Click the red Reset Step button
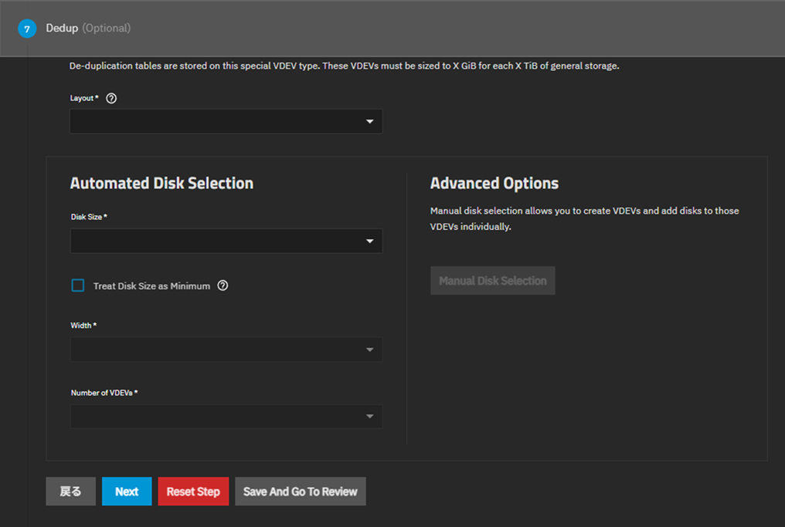 point(193,492)
